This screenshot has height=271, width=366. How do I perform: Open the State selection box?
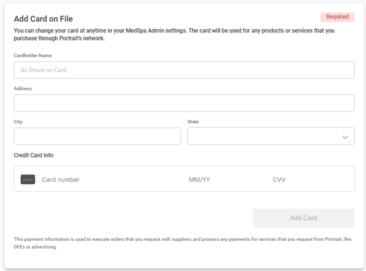point(271,136)
